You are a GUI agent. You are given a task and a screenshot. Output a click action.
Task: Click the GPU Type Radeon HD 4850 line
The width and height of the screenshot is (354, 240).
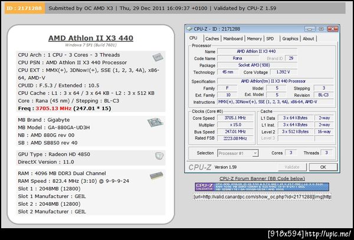54,154
